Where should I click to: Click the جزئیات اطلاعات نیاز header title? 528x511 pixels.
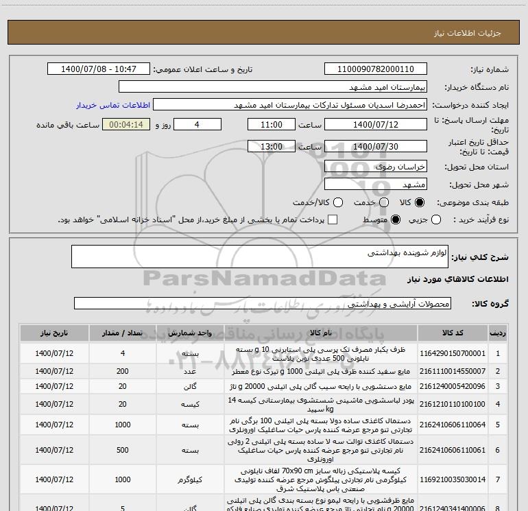pyautogui.click(x=467, y=33)
